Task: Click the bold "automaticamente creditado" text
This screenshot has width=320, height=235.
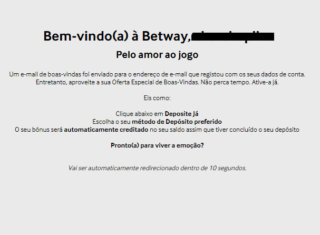Action: point(106,130)
